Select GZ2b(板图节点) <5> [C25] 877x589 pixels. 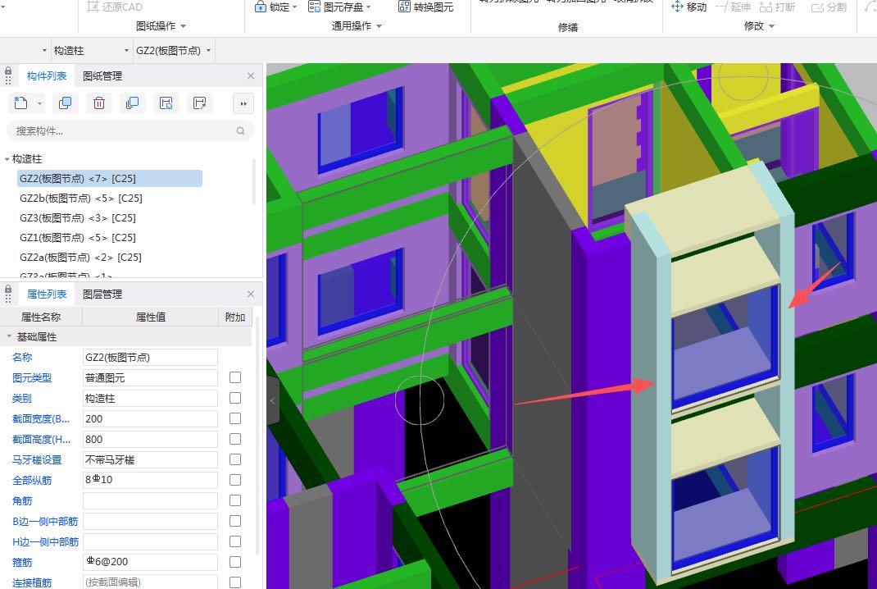(x=81, y=199)
